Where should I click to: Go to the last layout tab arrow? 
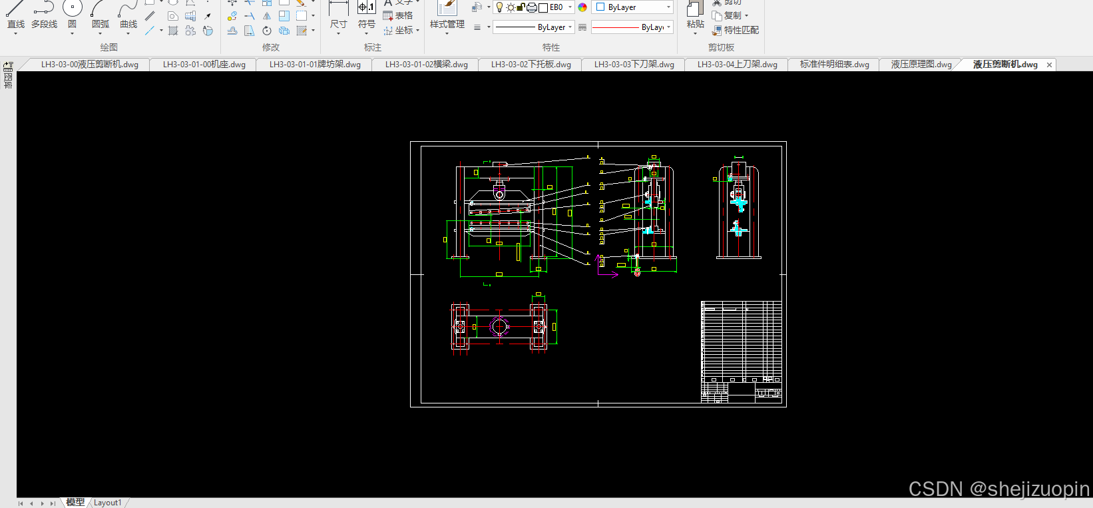(x=53, y=503)
